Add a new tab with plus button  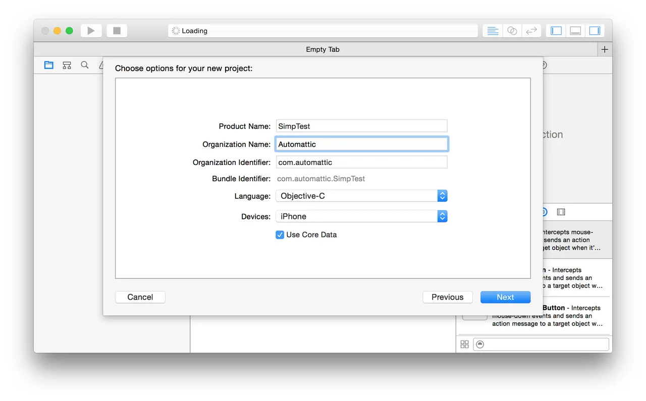605,49
